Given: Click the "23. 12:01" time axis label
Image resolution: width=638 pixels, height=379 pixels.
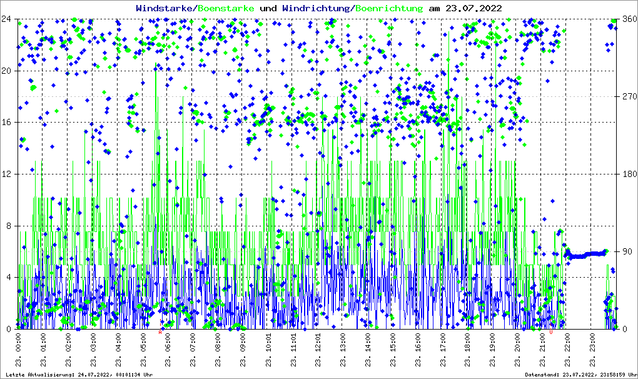Looking at the screenshot, I should tap(318, 350).
